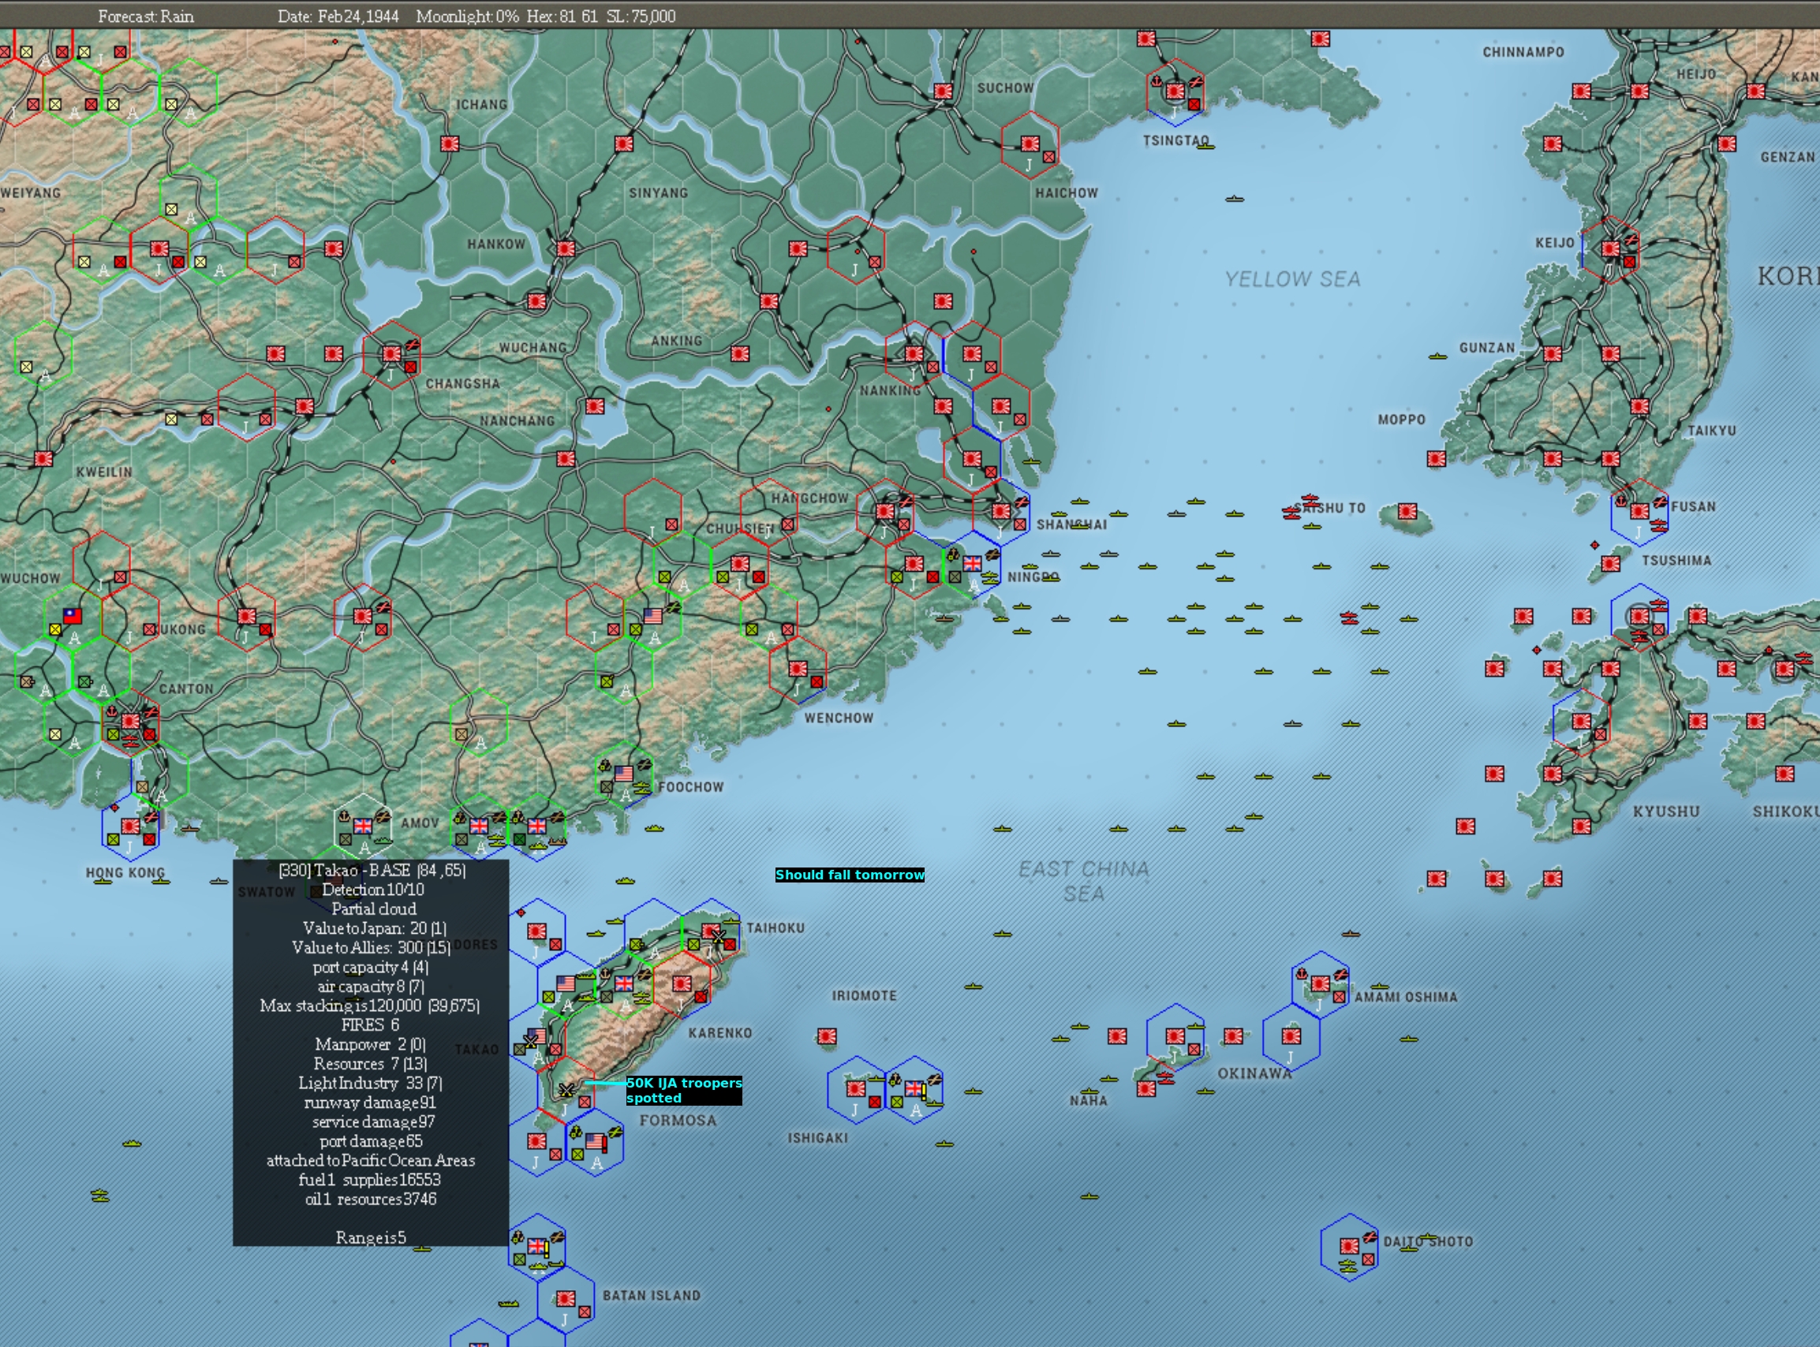Click the British flag at Ningpo
This screenshot has height=1347, width=1820.
coord(972,562)
